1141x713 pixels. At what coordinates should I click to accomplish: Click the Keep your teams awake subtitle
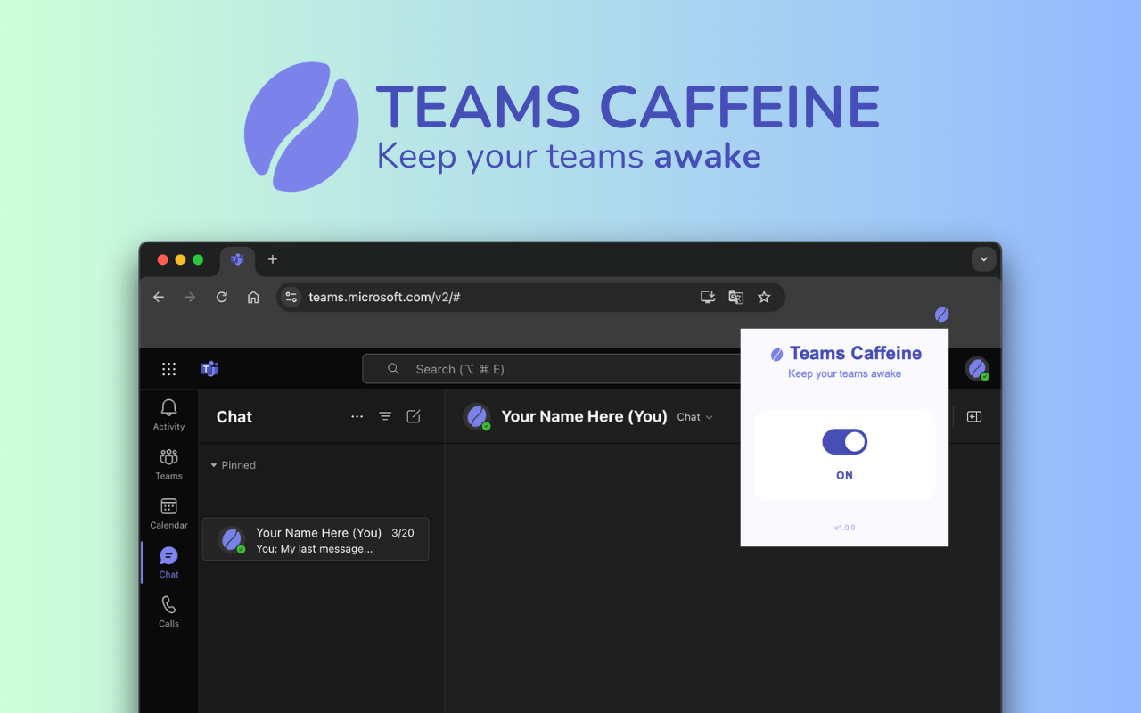(844, 373)
